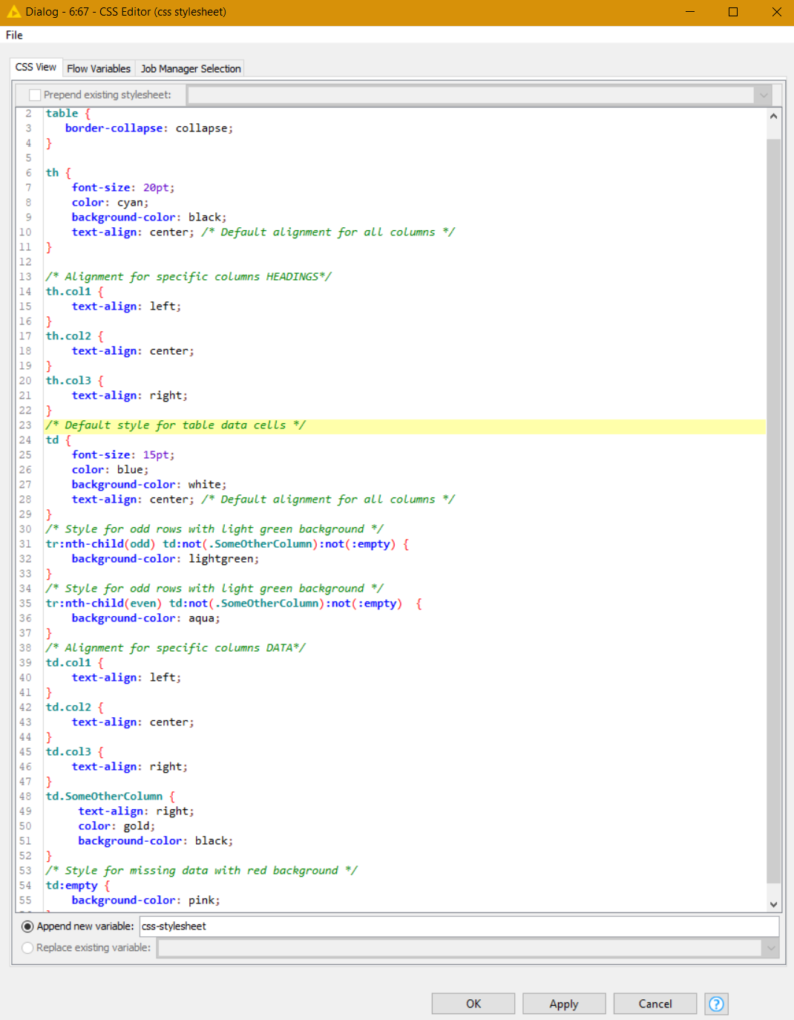Maximize the CSS Editor dialog window

coord(733,12)
